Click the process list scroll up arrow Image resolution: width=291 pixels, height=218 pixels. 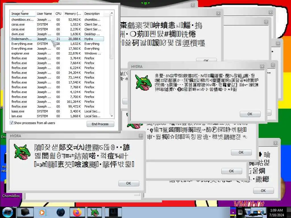pos(112,13)
